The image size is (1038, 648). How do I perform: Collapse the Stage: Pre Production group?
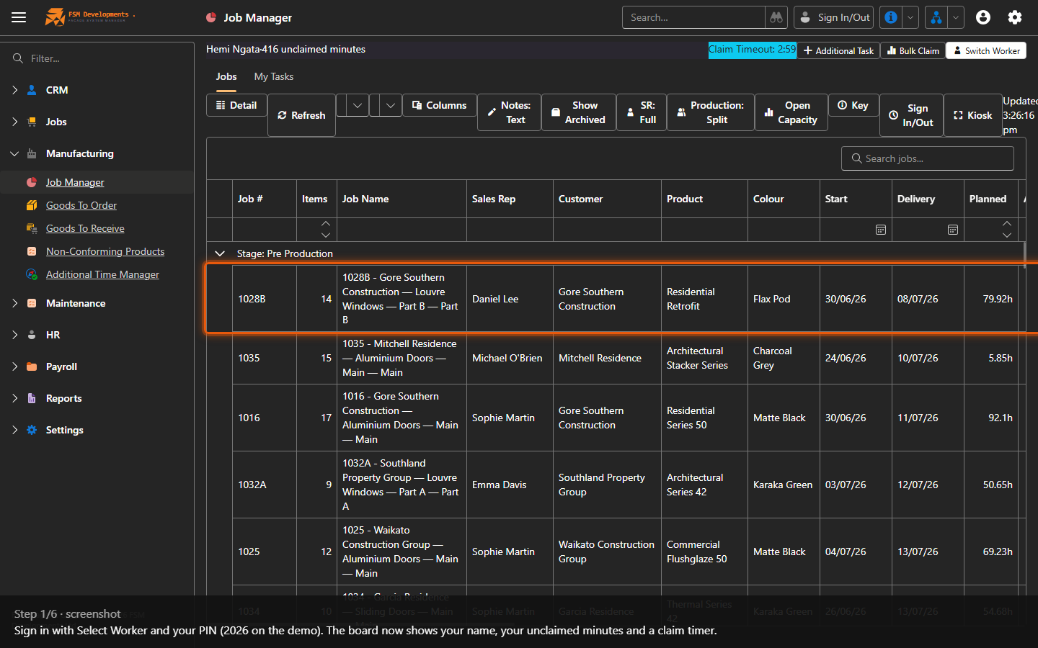220,253
